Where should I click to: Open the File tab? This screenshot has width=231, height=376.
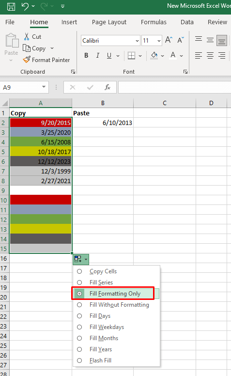click(10, 22)
